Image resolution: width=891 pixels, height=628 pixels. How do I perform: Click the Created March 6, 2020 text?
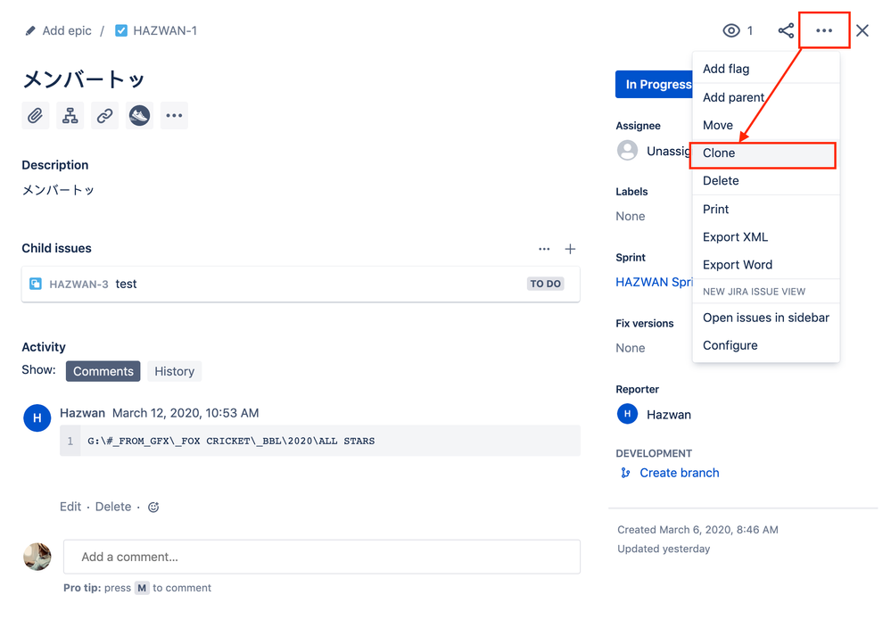tap(697, 530)
